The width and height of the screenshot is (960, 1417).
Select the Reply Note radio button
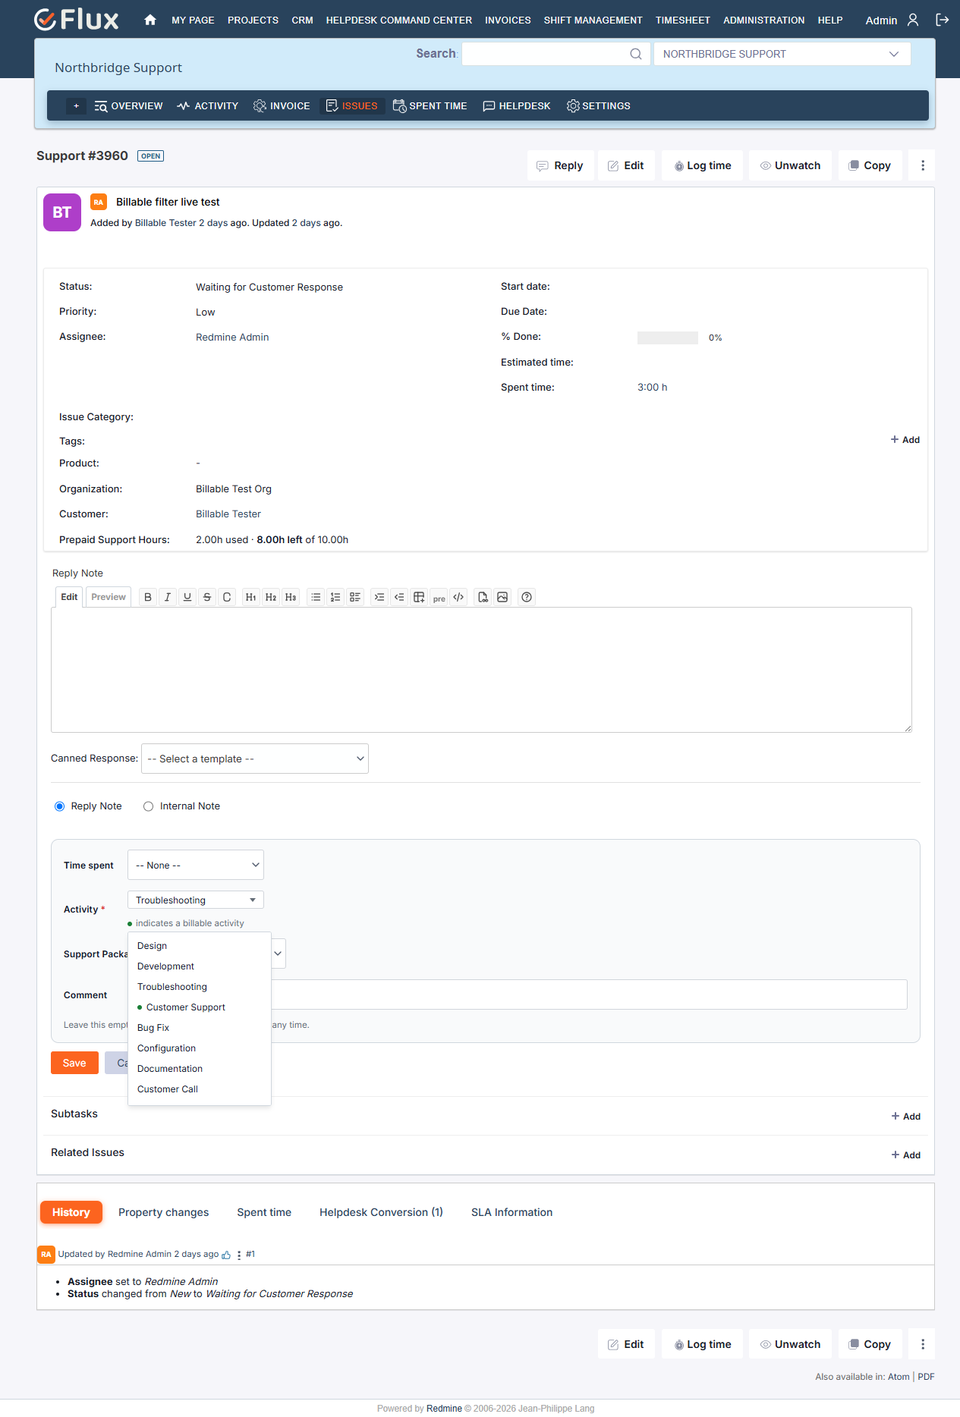click(59, 806)
